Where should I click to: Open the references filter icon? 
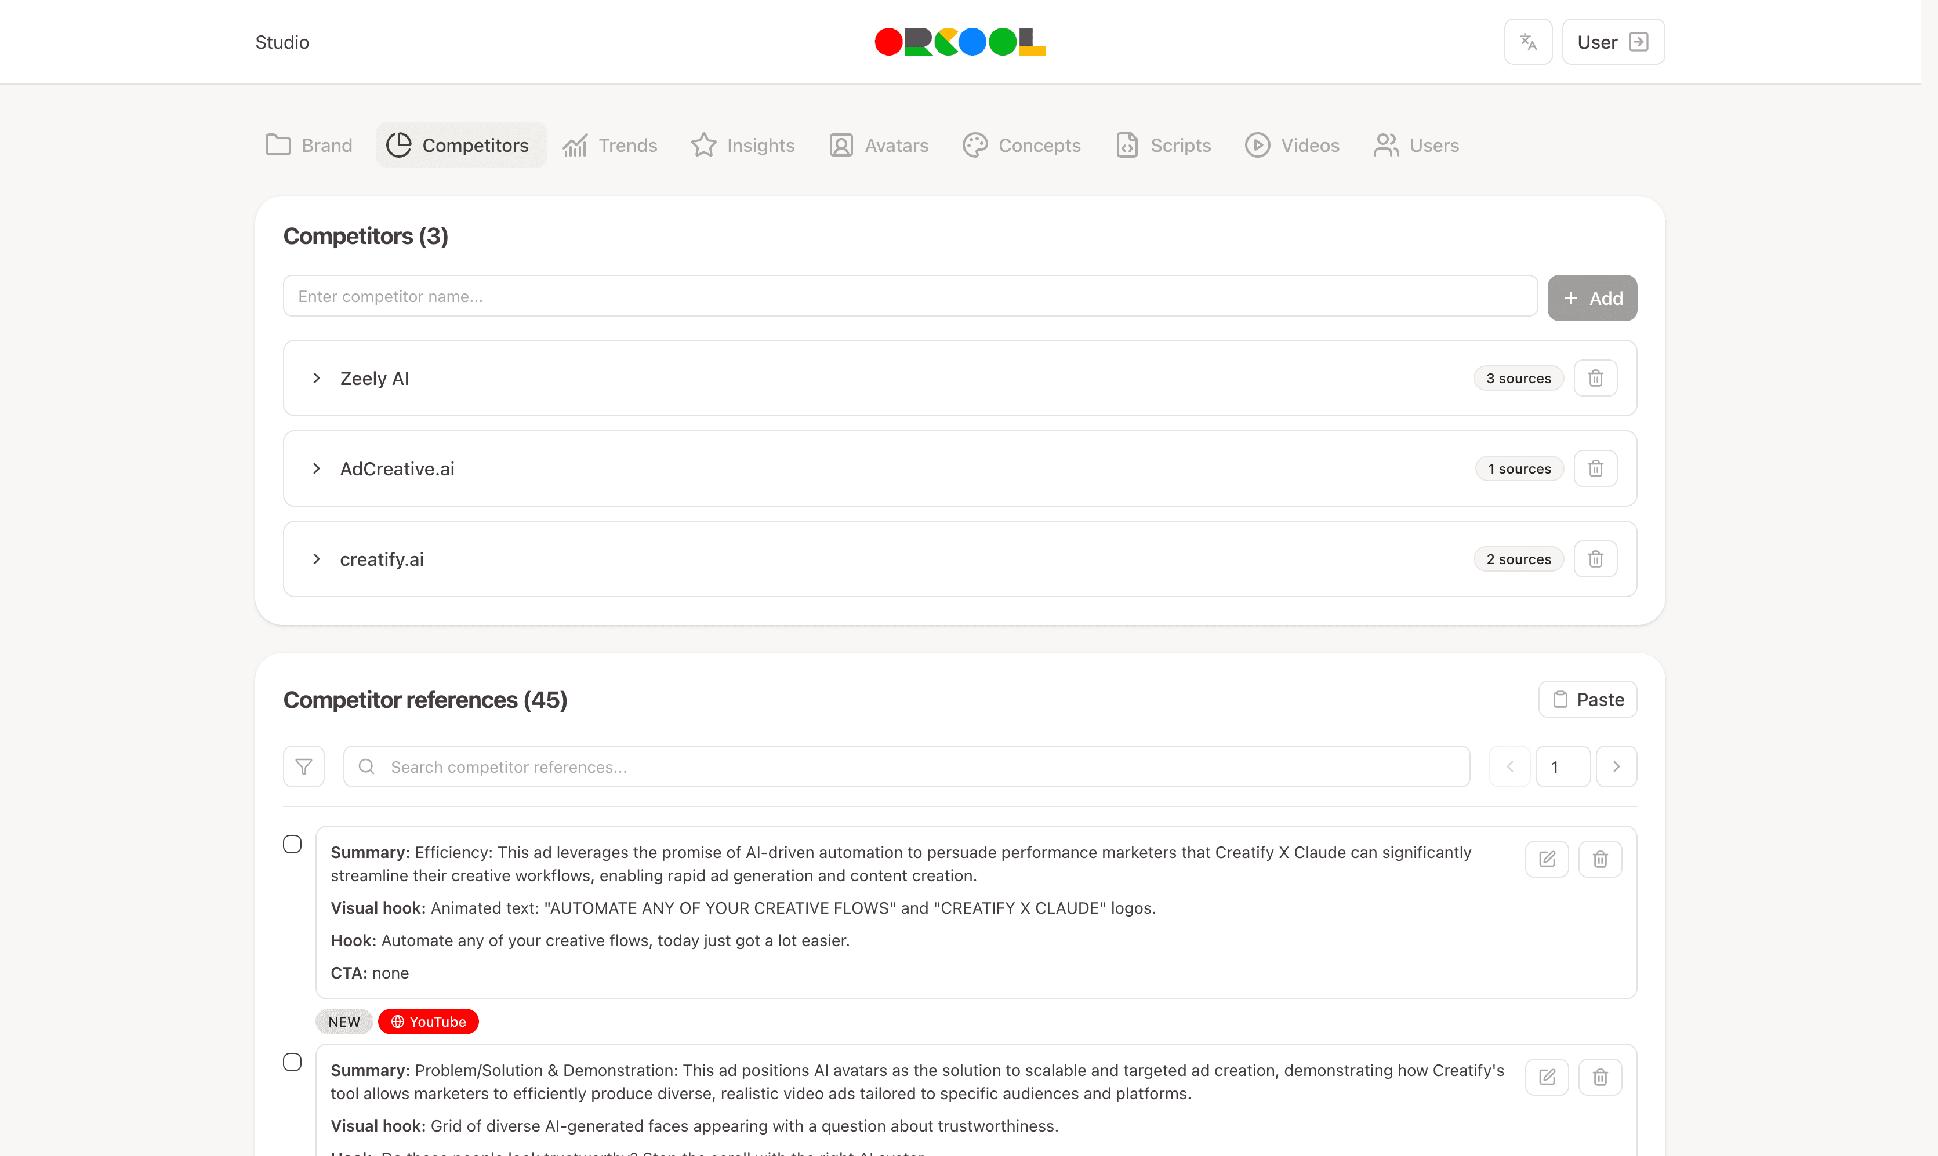click(x=304, y=766)
